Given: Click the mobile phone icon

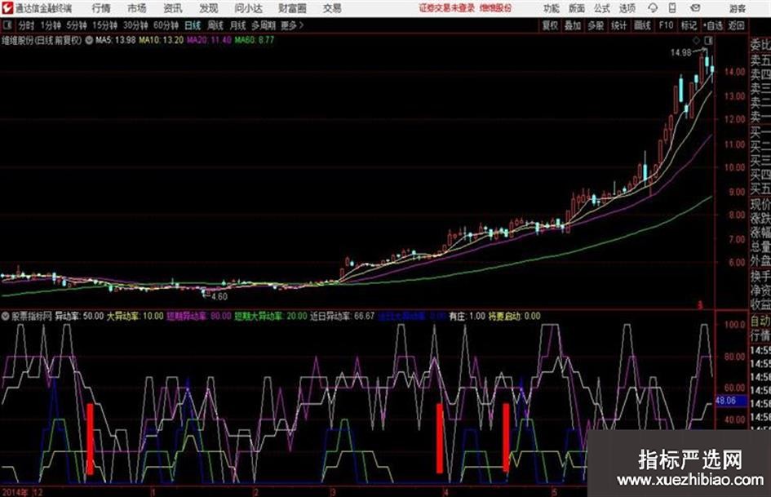Looking at the screenshot, I should [x=672, y=8].
